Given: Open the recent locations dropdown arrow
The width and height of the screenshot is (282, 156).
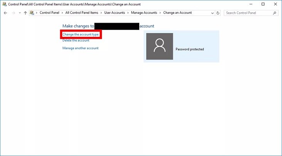Looking at the screenshot, I should pyautogui.click(x=20, y=13).
